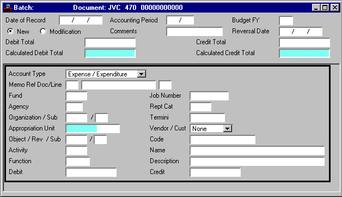Click the 'Calculated Credit Total' label
342x197 pixels.
click(225, 53)
